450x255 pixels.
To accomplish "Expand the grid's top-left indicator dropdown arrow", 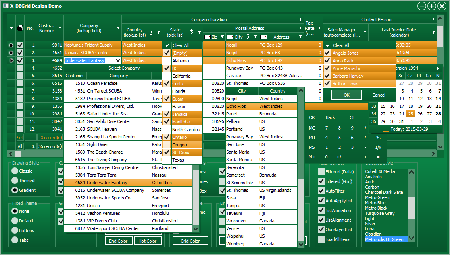I will [x=11, y=28].
